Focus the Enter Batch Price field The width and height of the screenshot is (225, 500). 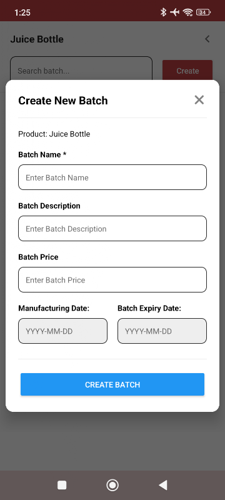coord(112,279)
